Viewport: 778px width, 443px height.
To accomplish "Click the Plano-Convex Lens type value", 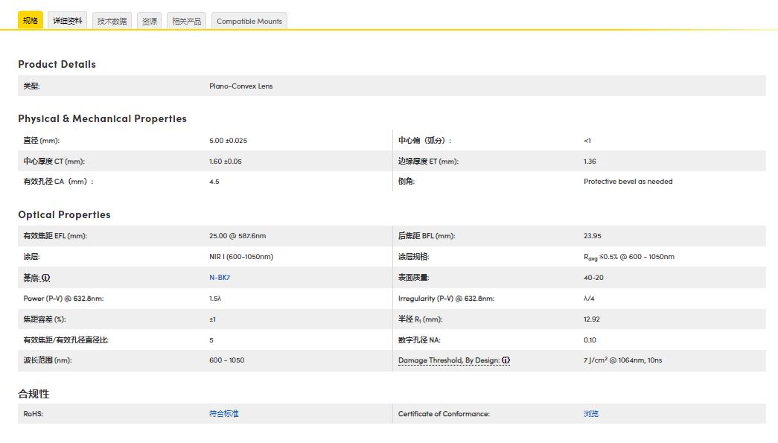I will pos(240,86).
